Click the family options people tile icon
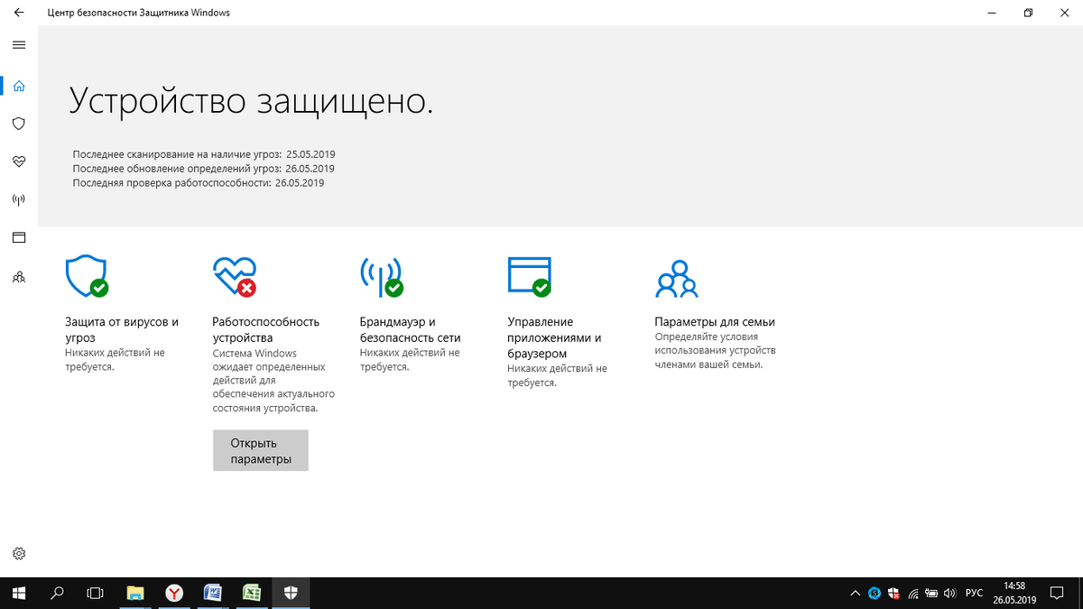 (677, 279)
